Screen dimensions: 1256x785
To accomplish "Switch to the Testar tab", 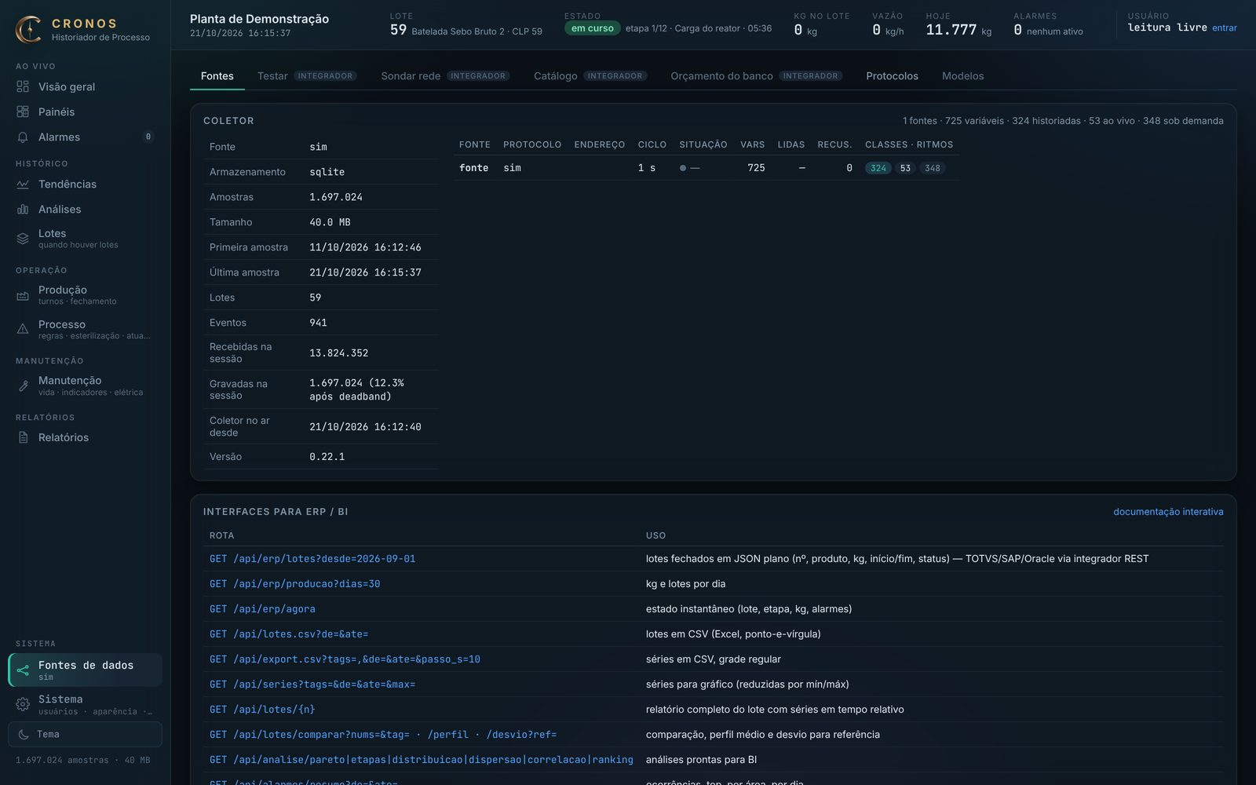I will coord(306,76).
